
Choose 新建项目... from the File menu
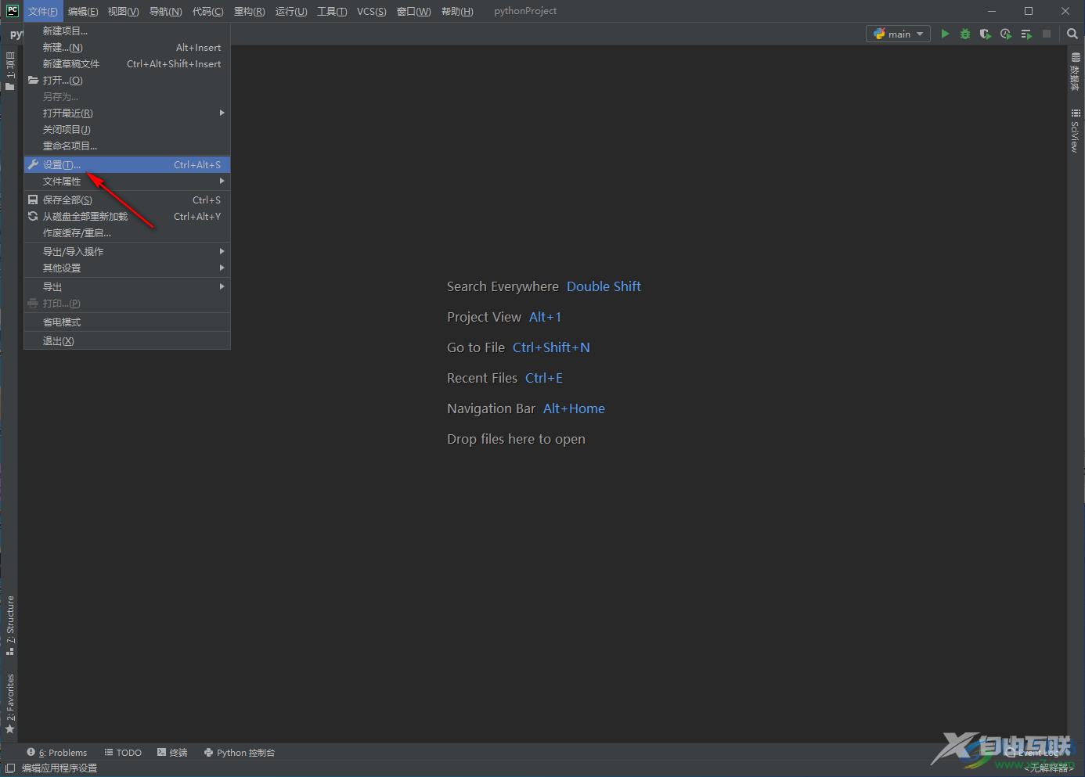coord(127,31)
